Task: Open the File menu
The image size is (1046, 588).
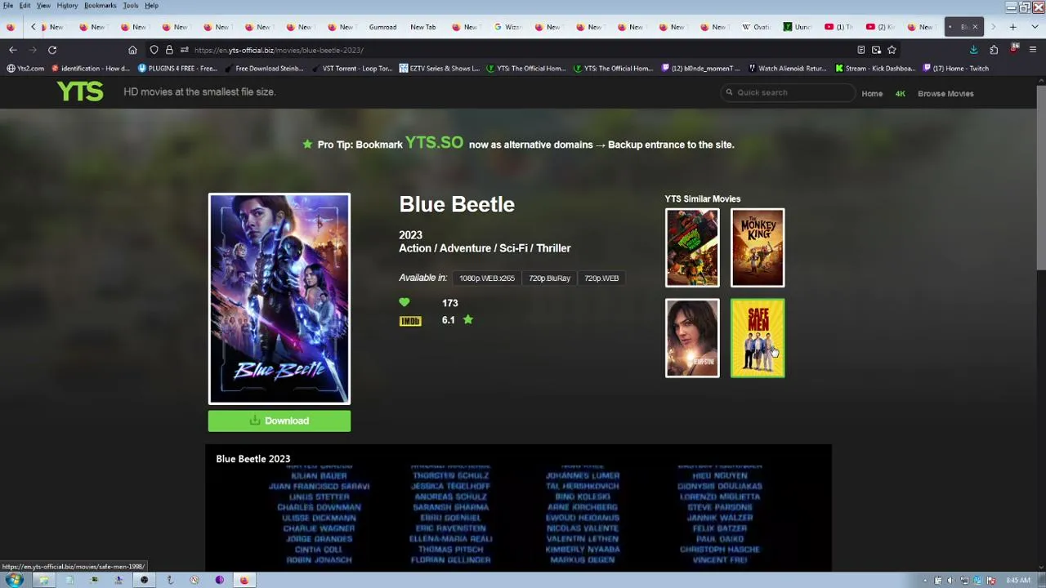Action: coord(7,6)
